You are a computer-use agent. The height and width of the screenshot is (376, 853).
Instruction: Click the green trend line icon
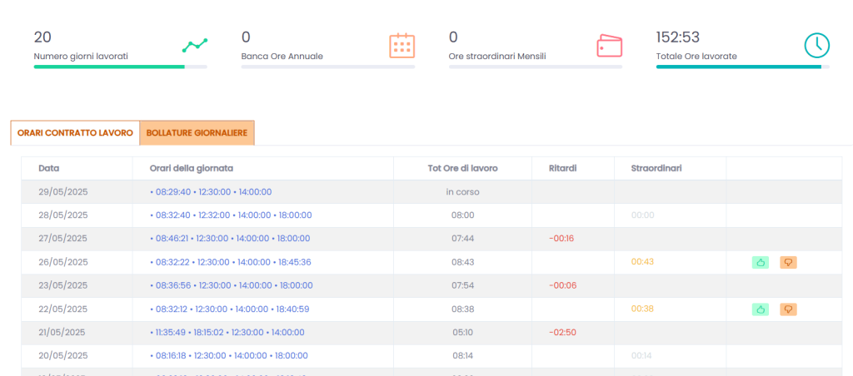(195, 46)
